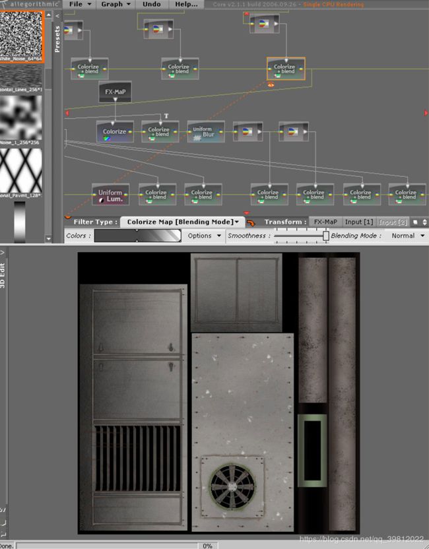The height and width of the screenshot is (549, 429).
Task: Expand the 3D Edit panel arrow
Action: pyautogui.click(x=2, y=253)
